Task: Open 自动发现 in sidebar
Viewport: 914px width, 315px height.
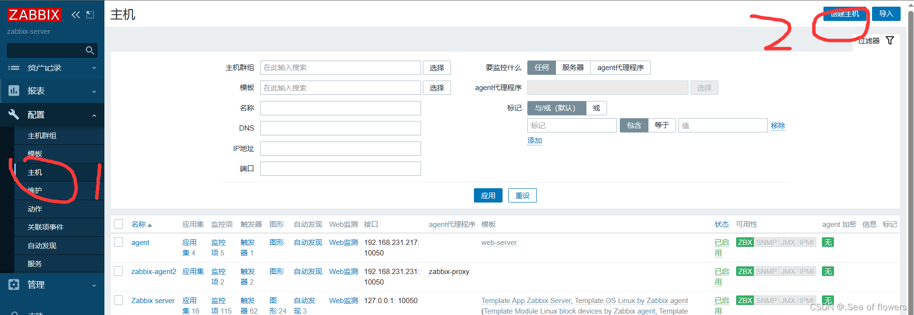Action: click(x=42, y=246)
